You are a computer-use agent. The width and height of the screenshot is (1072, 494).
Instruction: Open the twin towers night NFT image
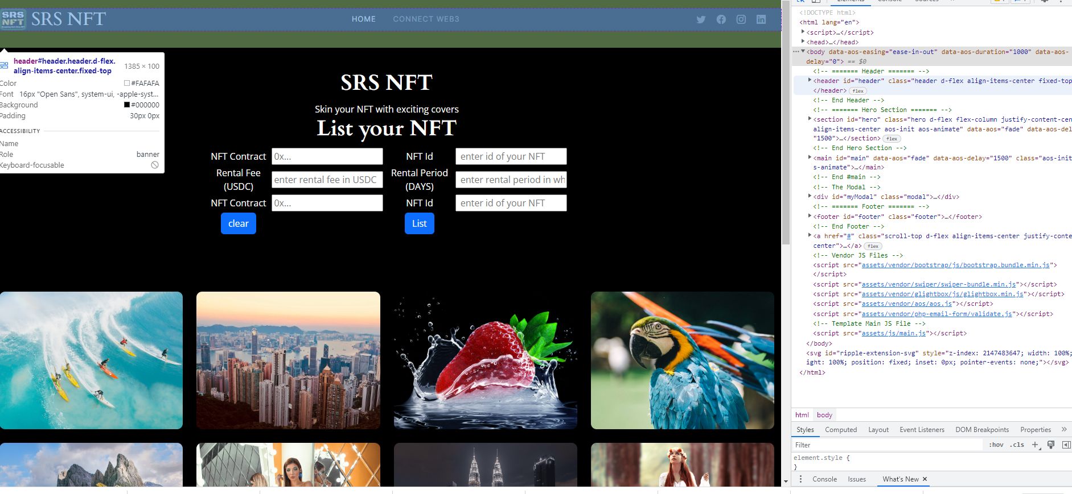(486, 464)
